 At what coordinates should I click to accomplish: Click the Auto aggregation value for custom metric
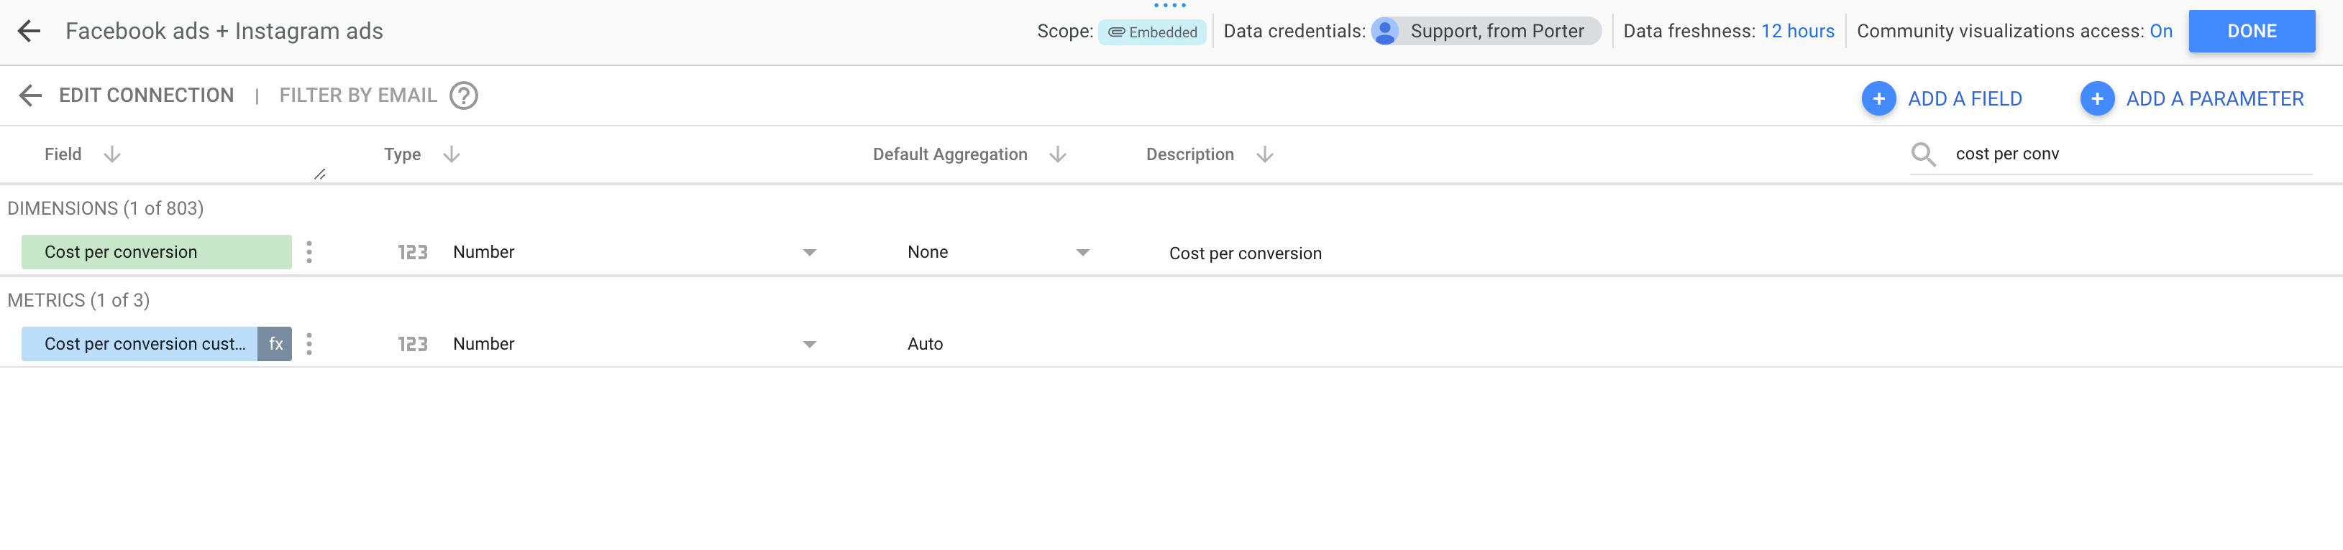click(925, 344)
